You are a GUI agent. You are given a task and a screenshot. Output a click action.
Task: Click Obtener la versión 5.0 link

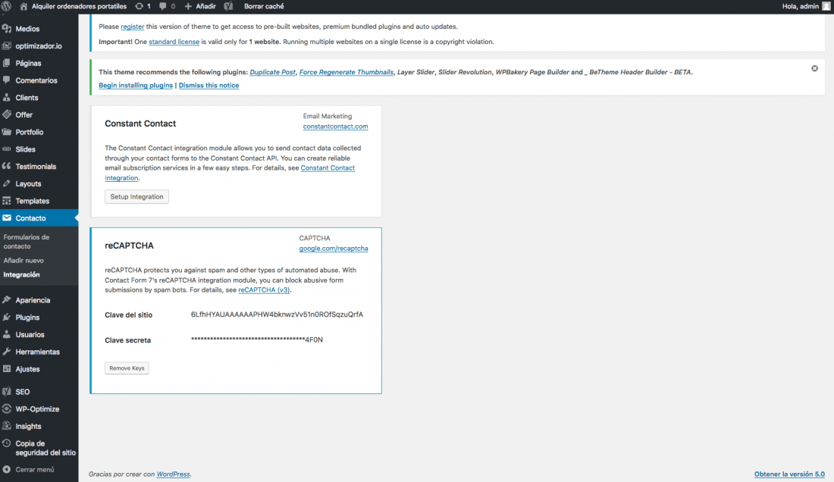tap(789, 474)
